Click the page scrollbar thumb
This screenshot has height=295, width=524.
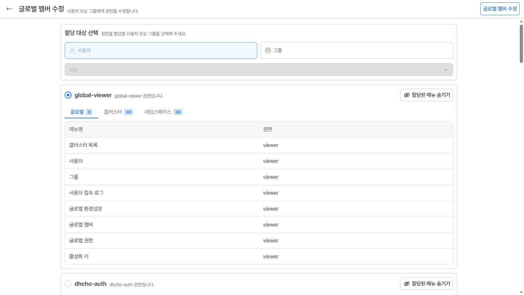(x=521, y=44)
